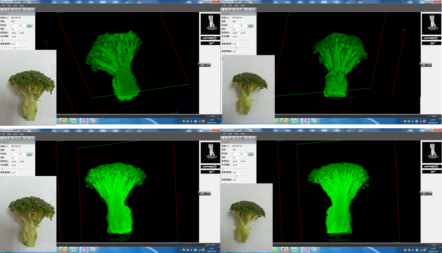Click the New document icon in the bottom-left window toolbar
Image resolution: width=442 pixels, height=253 pixels.
point(2,138)
